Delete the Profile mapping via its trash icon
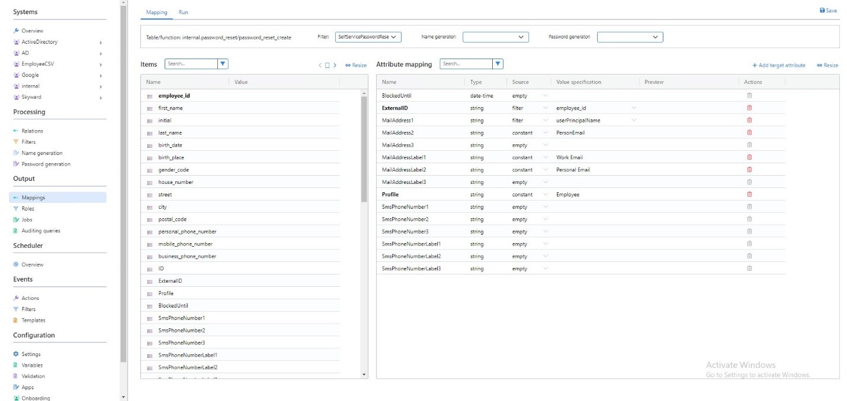This screenshot has width=847, height=401. click(x=748, y=194)
